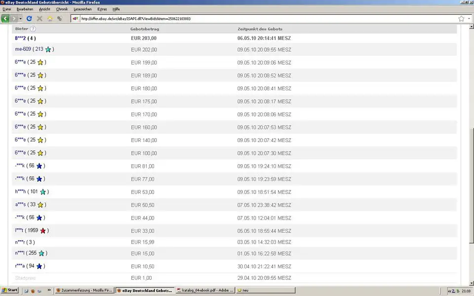Bookmark page using the star icon
The width and height of the screenshot is (474, 296).
point(461,19)
